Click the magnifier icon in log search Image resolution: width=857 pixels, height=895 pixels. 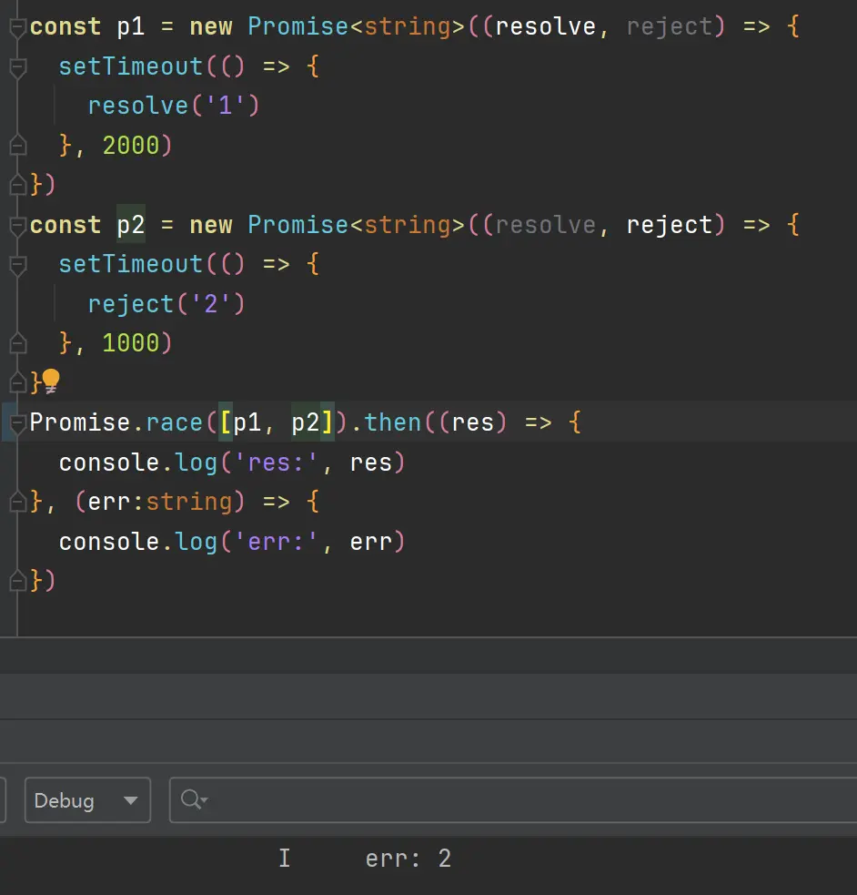192,799
